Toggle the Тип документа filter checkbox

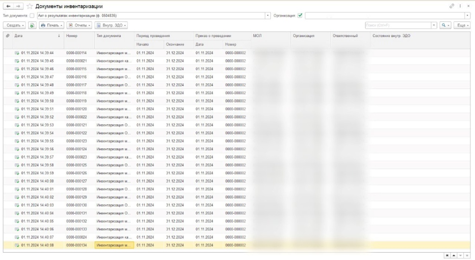coord(32,16)
